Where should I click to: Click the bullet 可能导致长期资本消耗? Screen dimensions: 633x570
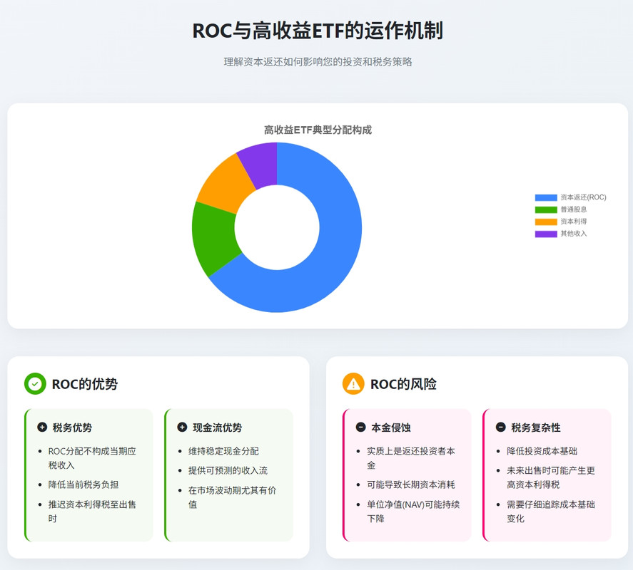coord(410,484)
